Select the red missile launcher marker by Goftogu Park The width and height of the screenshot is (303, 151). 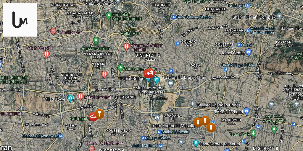coord(93,116)
